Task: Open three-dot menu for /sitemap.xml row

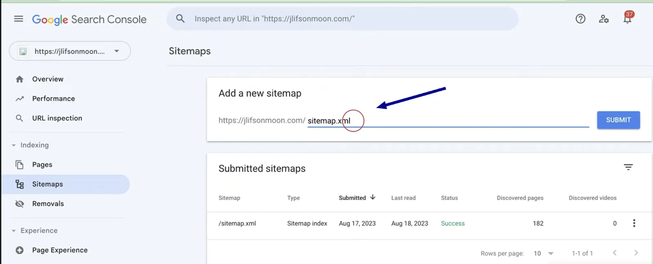Action: point(634,223)
